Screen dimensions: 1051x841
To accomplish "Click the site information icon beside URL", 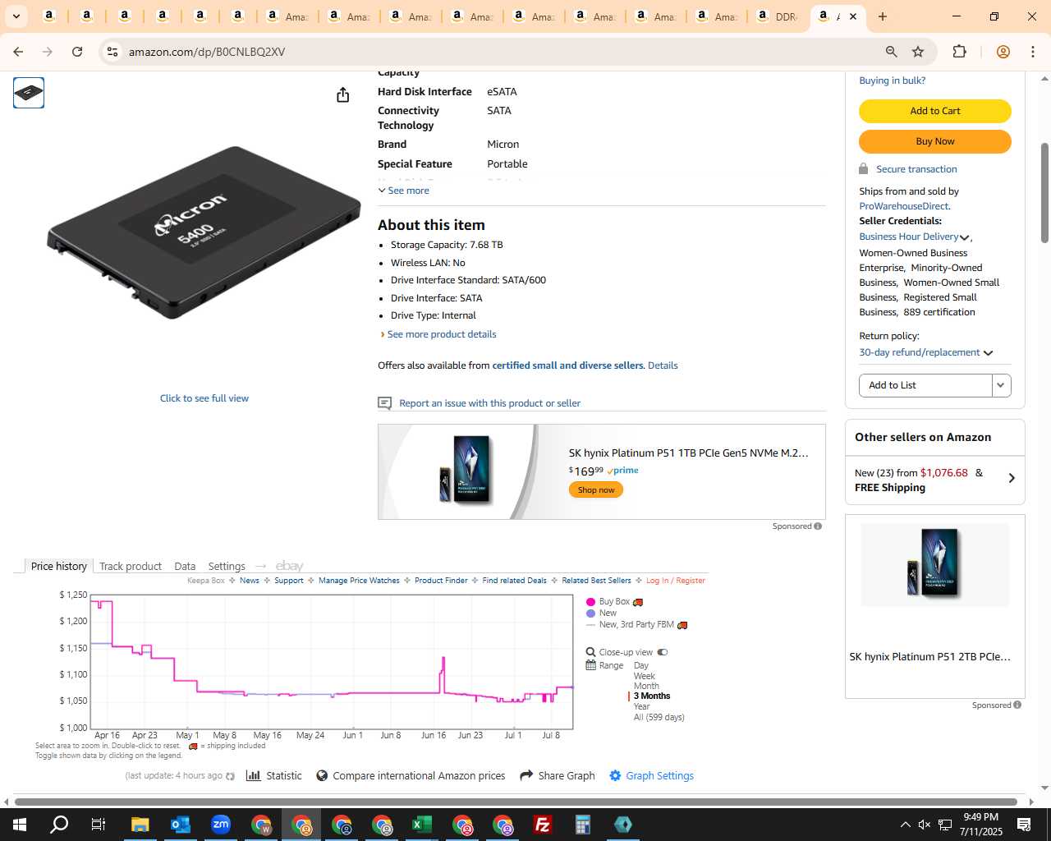I will [x=112, y=52].
